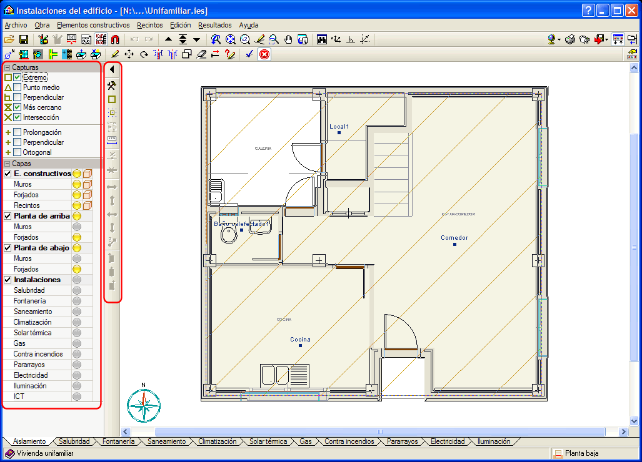
Task: Switch to the Contra incendios tab
Action: point(349,441)
